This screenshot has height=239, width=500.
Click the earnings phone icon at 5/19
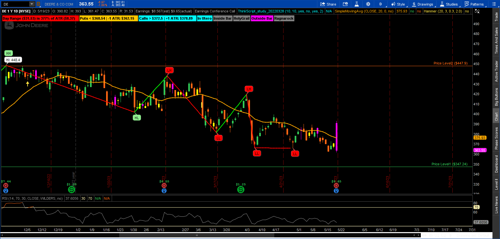pyautogui.click(x=336, y=185)
